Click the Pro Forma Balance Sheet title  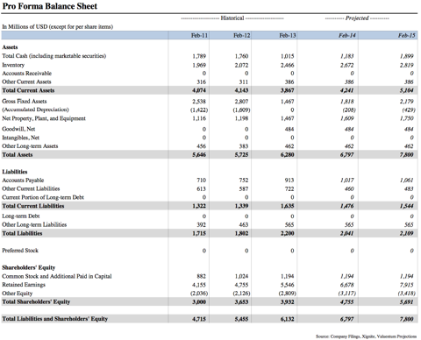coord(50,6)
